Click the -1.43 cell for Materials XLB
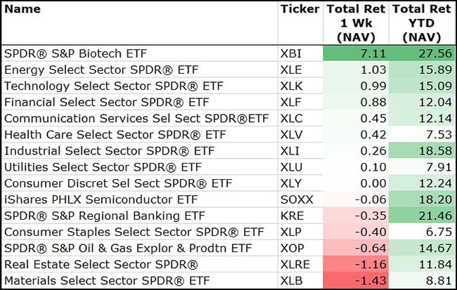The height and width of the screenshot is (290, 457). 355,280
